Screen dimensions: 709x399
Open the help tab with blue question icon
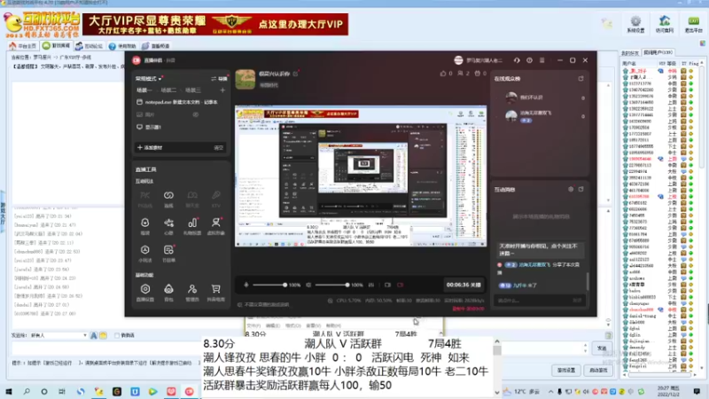(x=122, y=46)
